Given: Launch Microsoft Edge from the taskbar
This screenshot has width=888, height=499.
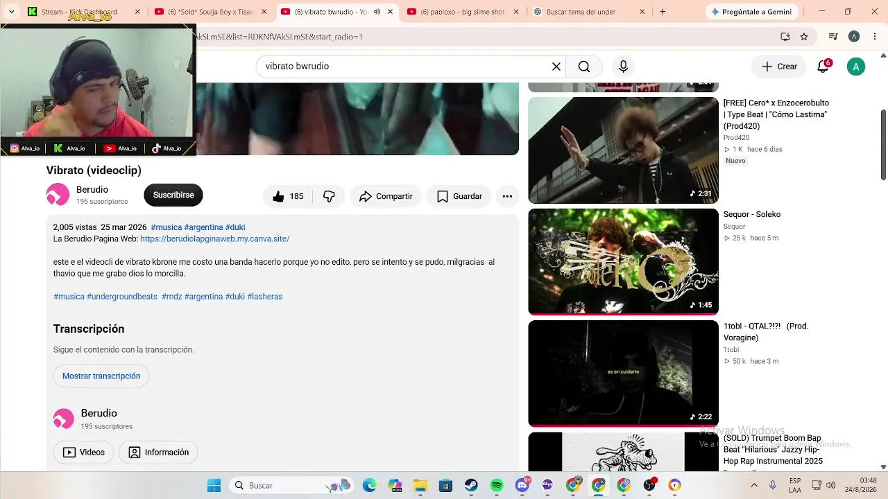Looking at the screenshot, I should 369,485.
